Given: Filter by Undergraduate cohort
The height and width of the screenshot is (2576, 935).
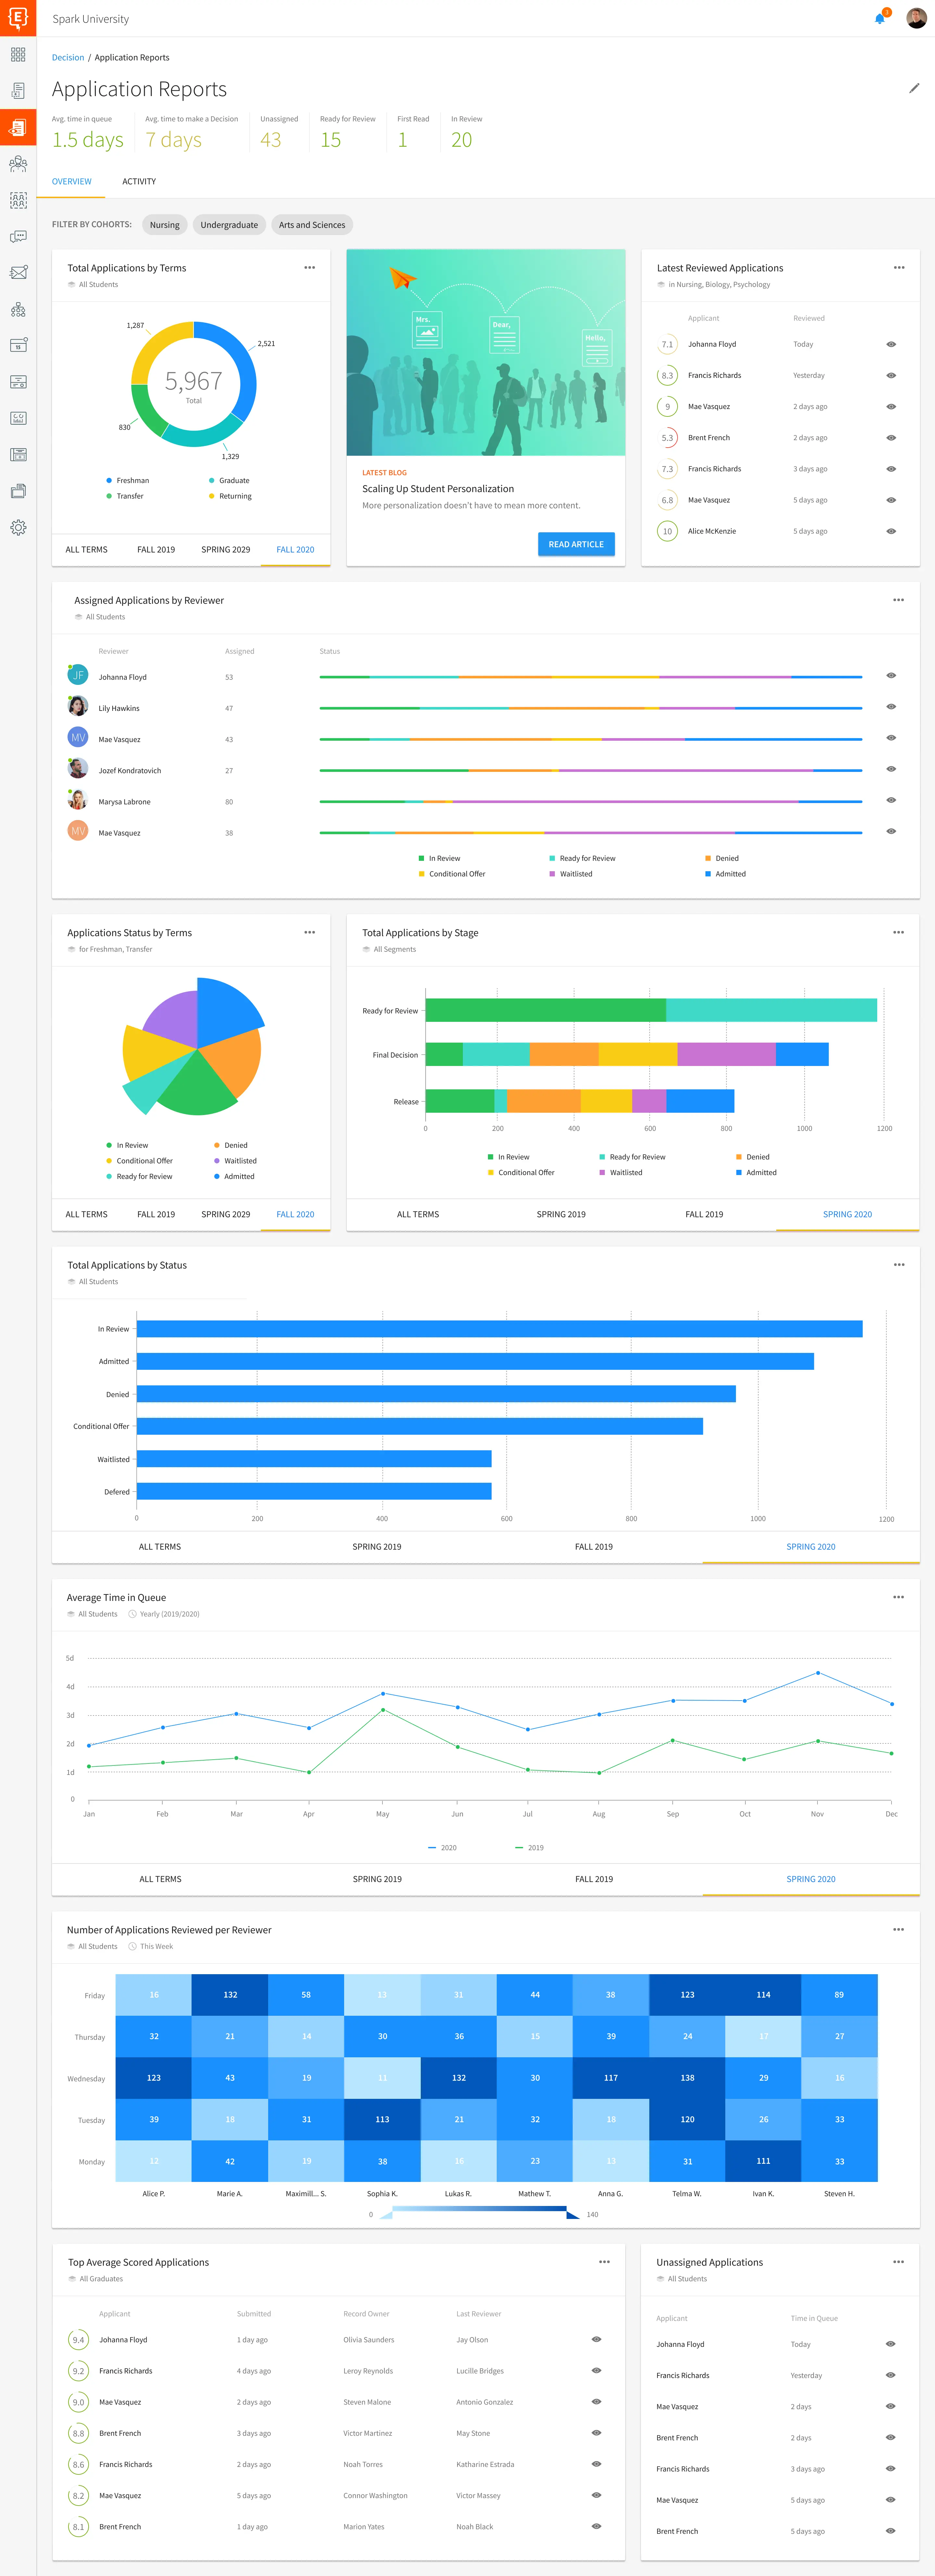Looking at the screenshot, I should (229, 225).
